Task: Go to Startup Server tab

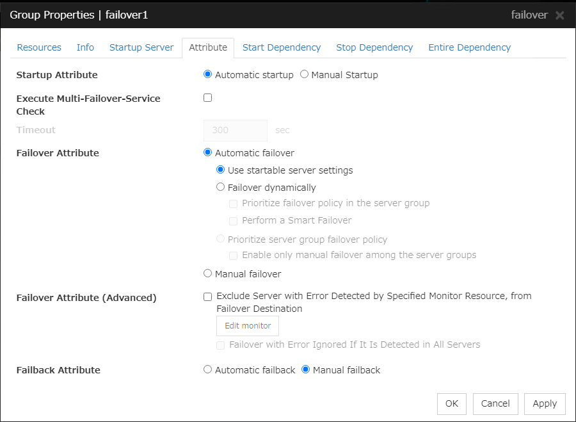Action: [141, 47]
